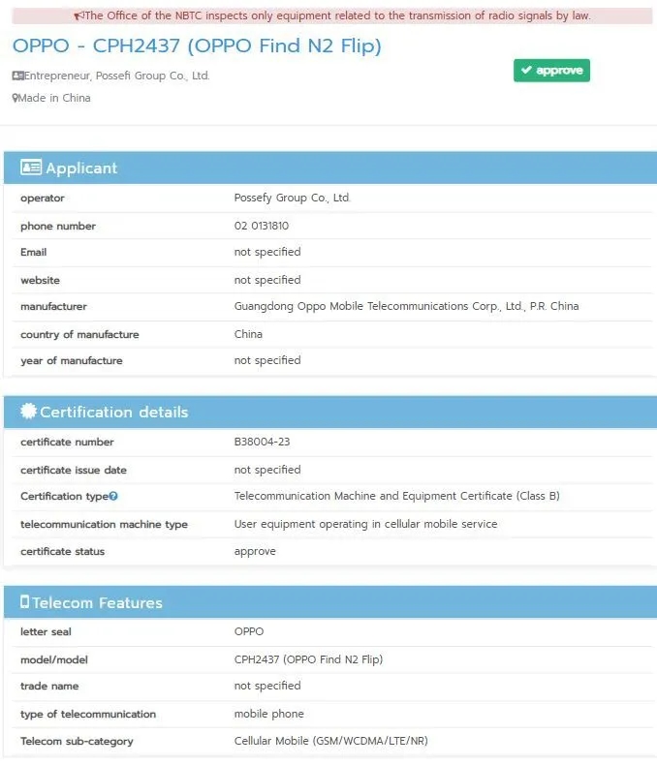Click the NBTC notice banner text
The width and height of the screenshot is (657, 765).
pos(338,16)
